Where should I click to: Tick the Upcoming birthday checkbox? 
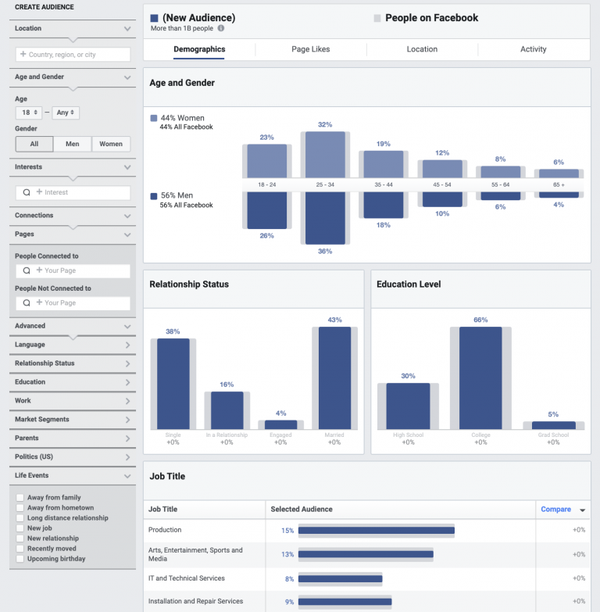click(x=20, y=559)
